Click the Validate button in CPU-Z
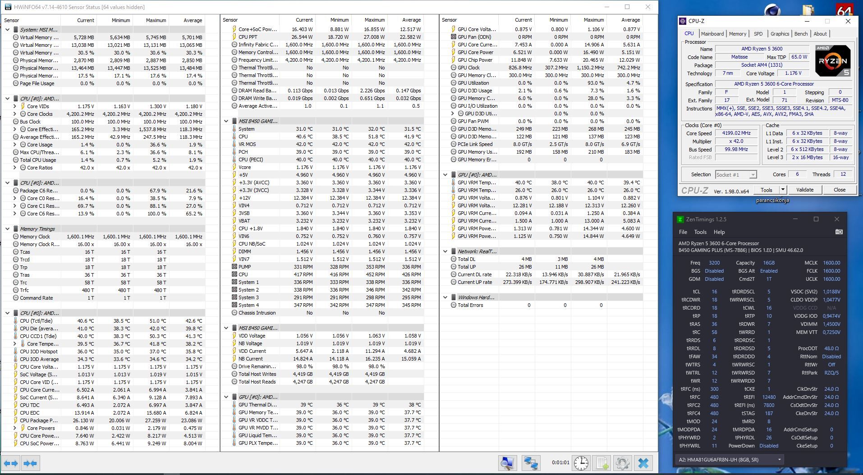 (805, 190)
